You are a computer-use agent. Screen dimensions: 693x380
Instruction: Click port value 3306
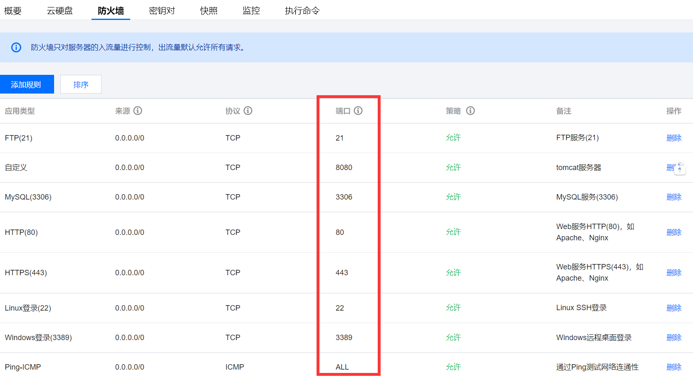click(x=344, y=197)
